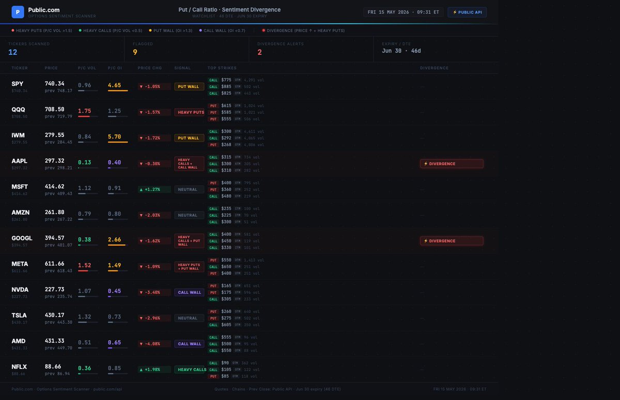Image resolution: width=620 pixels, height=400 pixels.
Task: Sort by the Price Chg column header
Action: coord(150,68)
